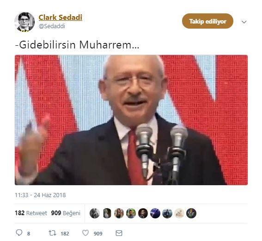
Task: Click the retweet arrows icon
Action: point(52,233)
